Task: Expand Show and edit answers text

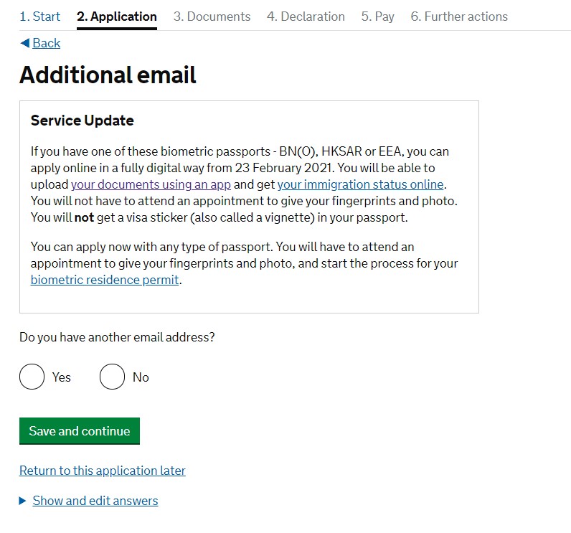Action: (x=95, y=501)
